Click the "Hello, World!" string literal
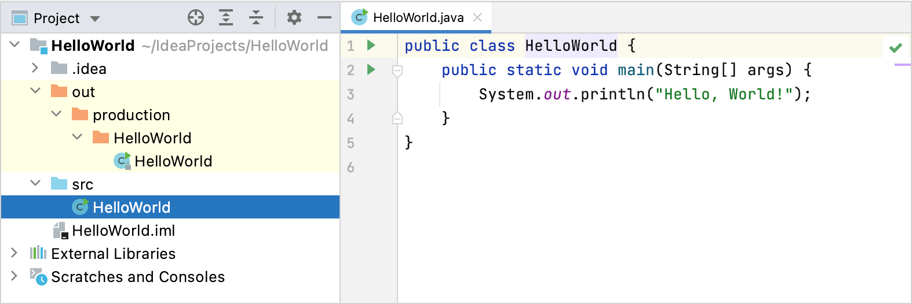The height and width of the screenshot is (304, 912). (724, 94)
